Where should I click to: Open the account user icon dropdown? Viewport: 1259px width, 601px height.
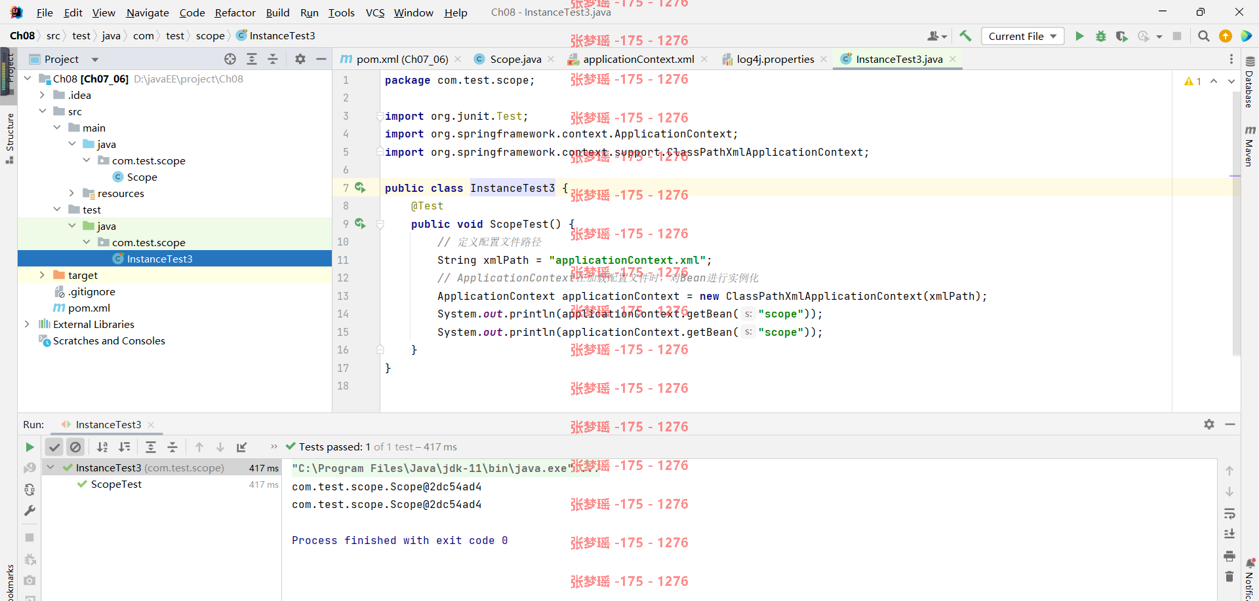point(937,36)
